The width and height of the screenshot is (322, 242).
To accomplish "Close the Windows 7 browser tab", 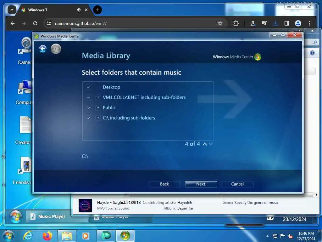I will 86,10.
